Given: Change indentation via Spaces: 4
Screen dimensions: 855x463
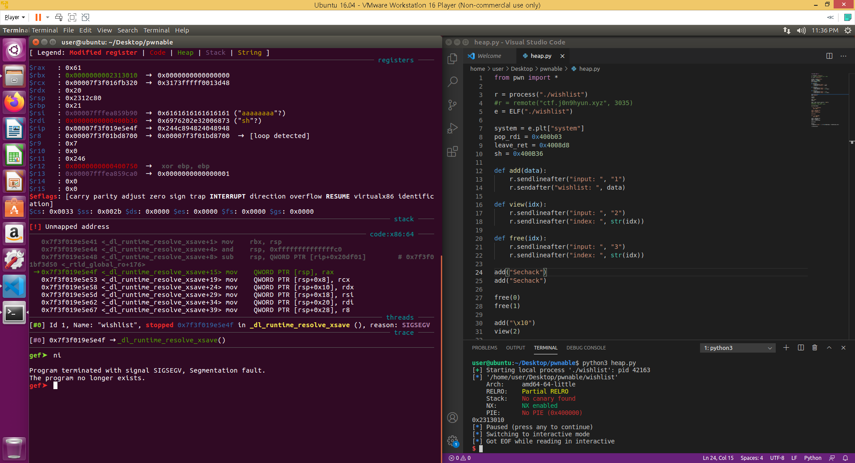Looking at the screenshot, I should click(752, 458).
